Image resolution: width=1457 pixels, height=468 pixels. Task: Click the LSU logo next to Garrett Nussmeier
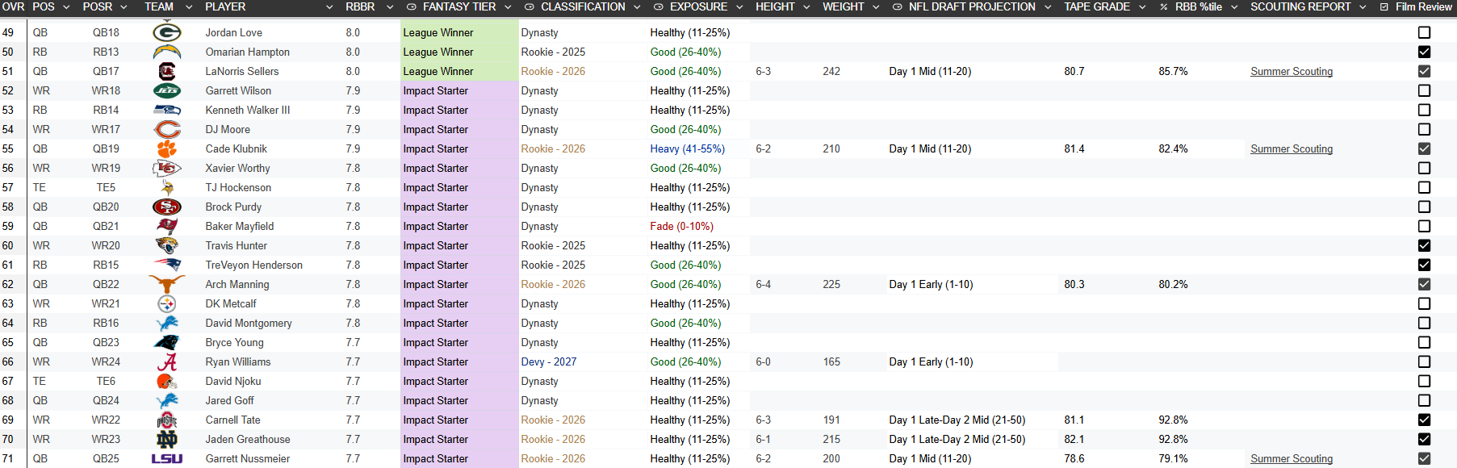[x=167, y=458]
